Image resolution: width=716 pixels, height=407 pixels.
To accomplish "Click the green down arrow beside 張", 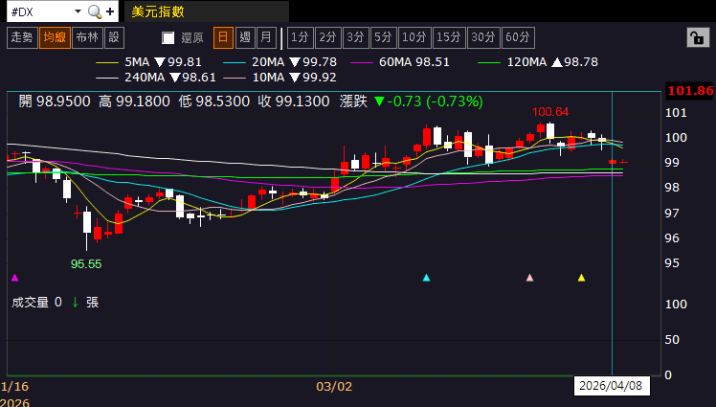I will click(x=76, y=303).
